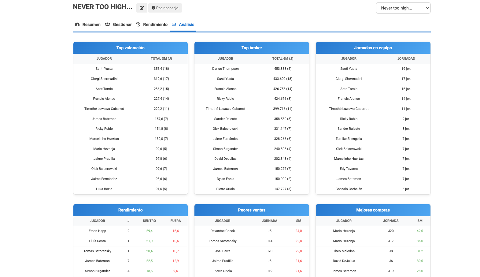The width and height of the screenshot is (480, 277).
Task: Click the edit team name pencil icon
Action: [x=142, y=8]
